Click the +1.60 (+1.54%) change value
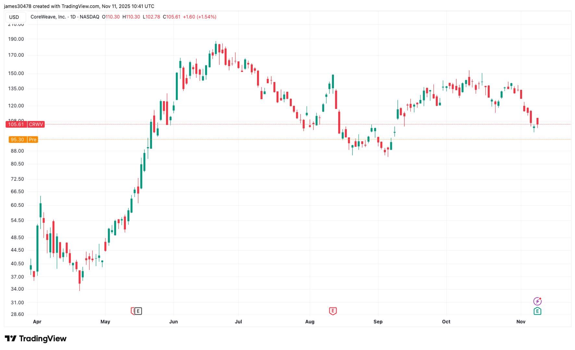Image resolution: width=575 pixels, height=350 pixels. [x=200, y=17]
